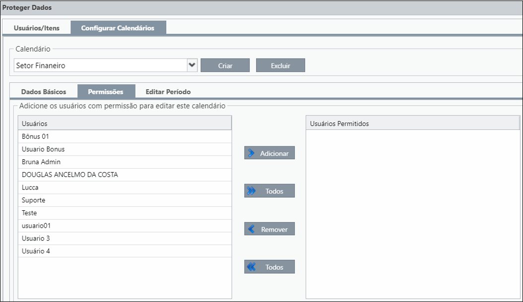Click the single-arrow Adicionar button
The image size is (523, 302).
269,153
